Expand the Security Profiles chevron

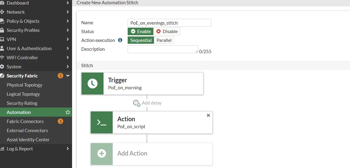click(67, 30)
